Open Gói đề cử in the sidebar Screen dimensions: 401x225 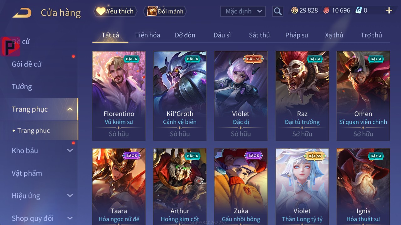(x=27, y=64)
